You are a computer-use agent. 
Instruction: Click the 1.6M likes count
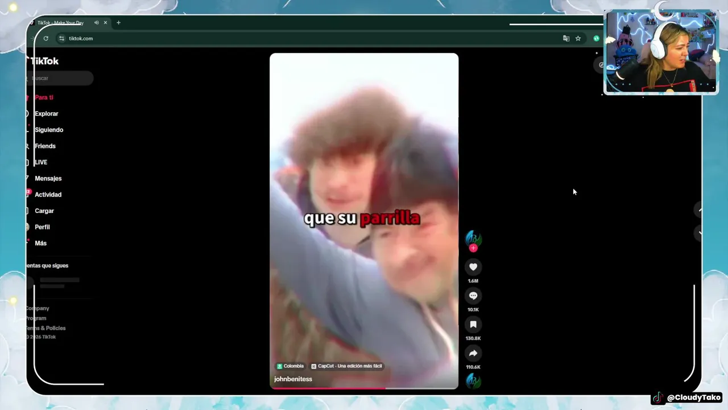tap(473, 281)
